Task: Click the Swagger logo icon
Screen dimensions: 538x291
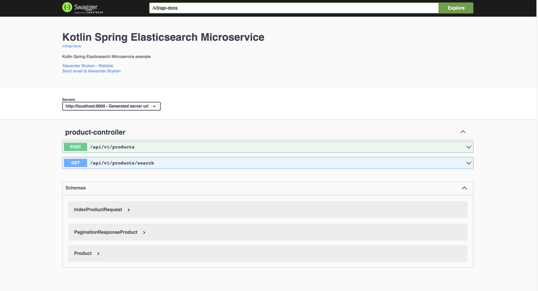Action: pyautogui.click(x=67, y=7)
